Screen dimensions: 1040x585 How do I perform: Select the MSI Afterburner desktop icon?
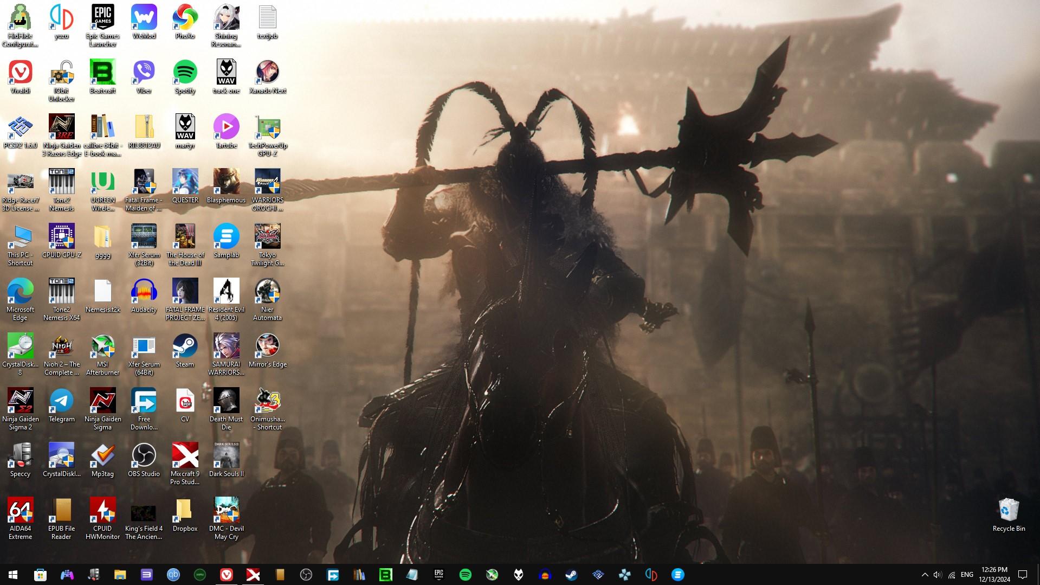click(x=102, y=346)
